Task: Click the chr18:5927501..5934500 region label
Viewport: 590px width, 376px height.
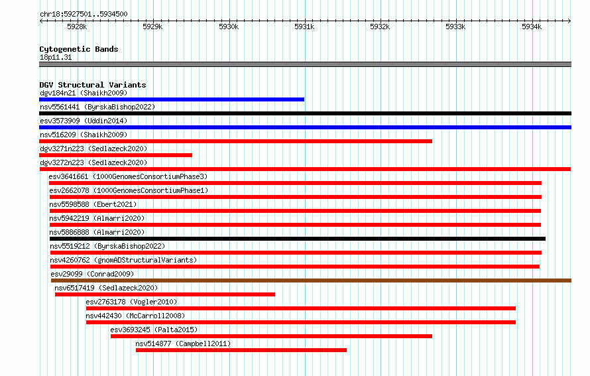Action: tap(84, 14)
